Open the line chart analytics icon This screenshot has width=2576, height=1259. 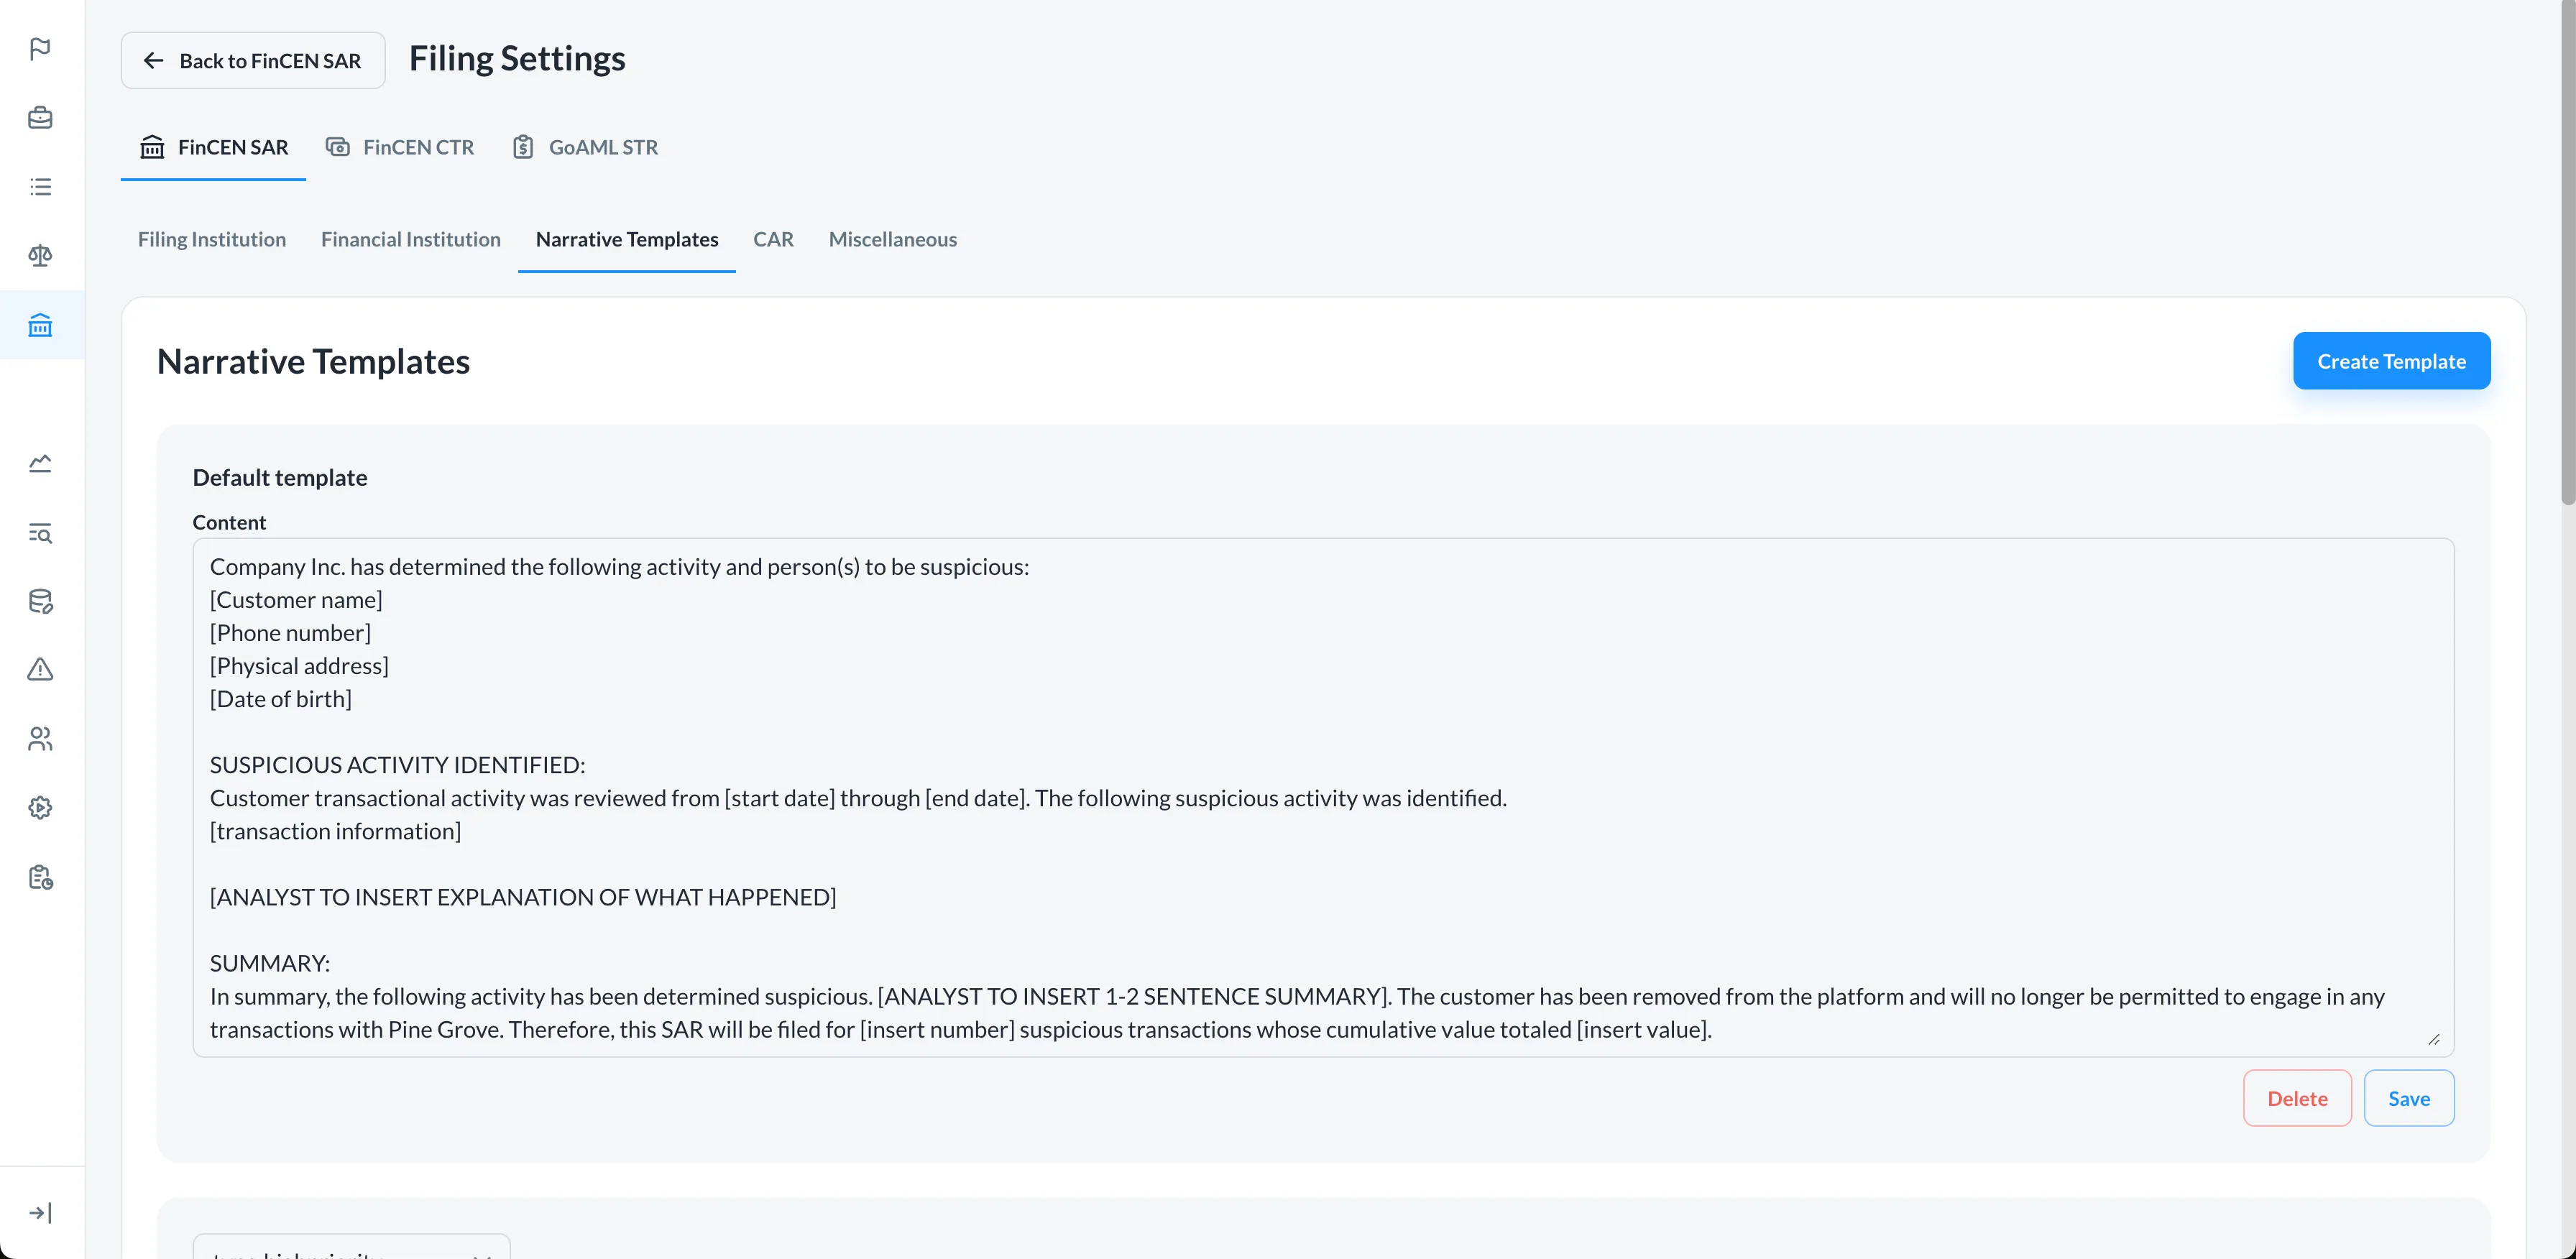[40, 463]
